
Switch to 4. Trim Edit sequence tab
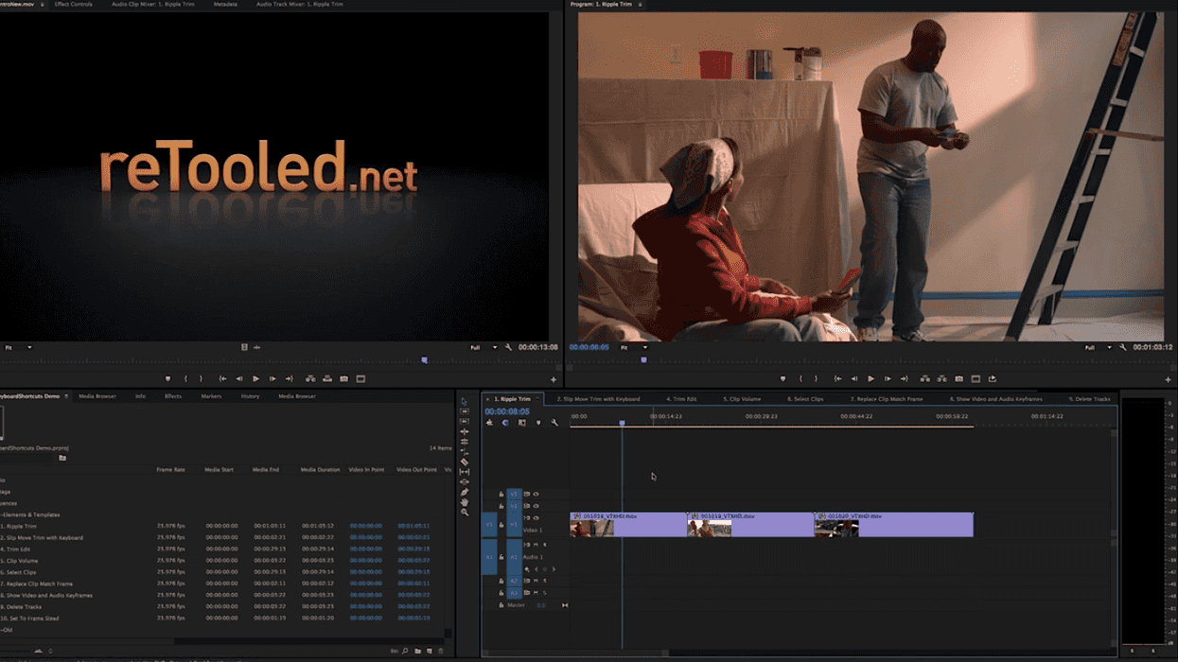coord(681,399)
